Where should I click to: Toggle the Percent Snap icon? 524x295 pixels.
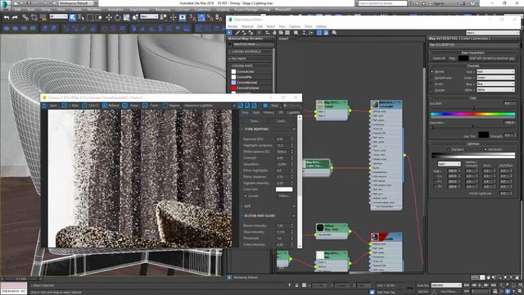coord(210,17)
